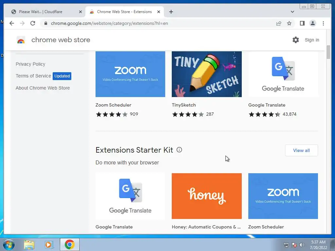Click top Google Translate title
Screen dimensions: 335x251
coord(267,105)
